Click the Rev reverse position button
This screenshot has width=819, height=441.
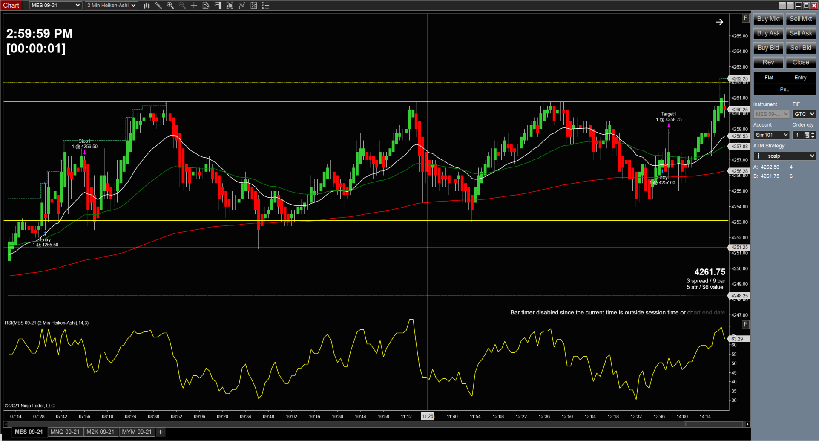(x=768, y=62)
